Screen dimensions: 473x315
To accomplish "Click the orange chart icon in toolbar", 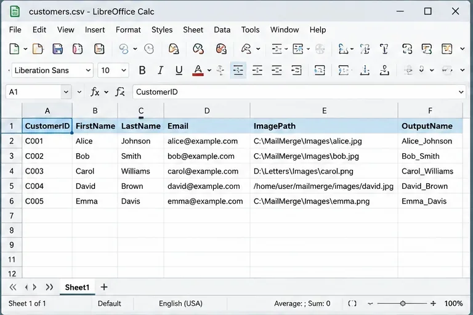I will [x=447, y=49].
